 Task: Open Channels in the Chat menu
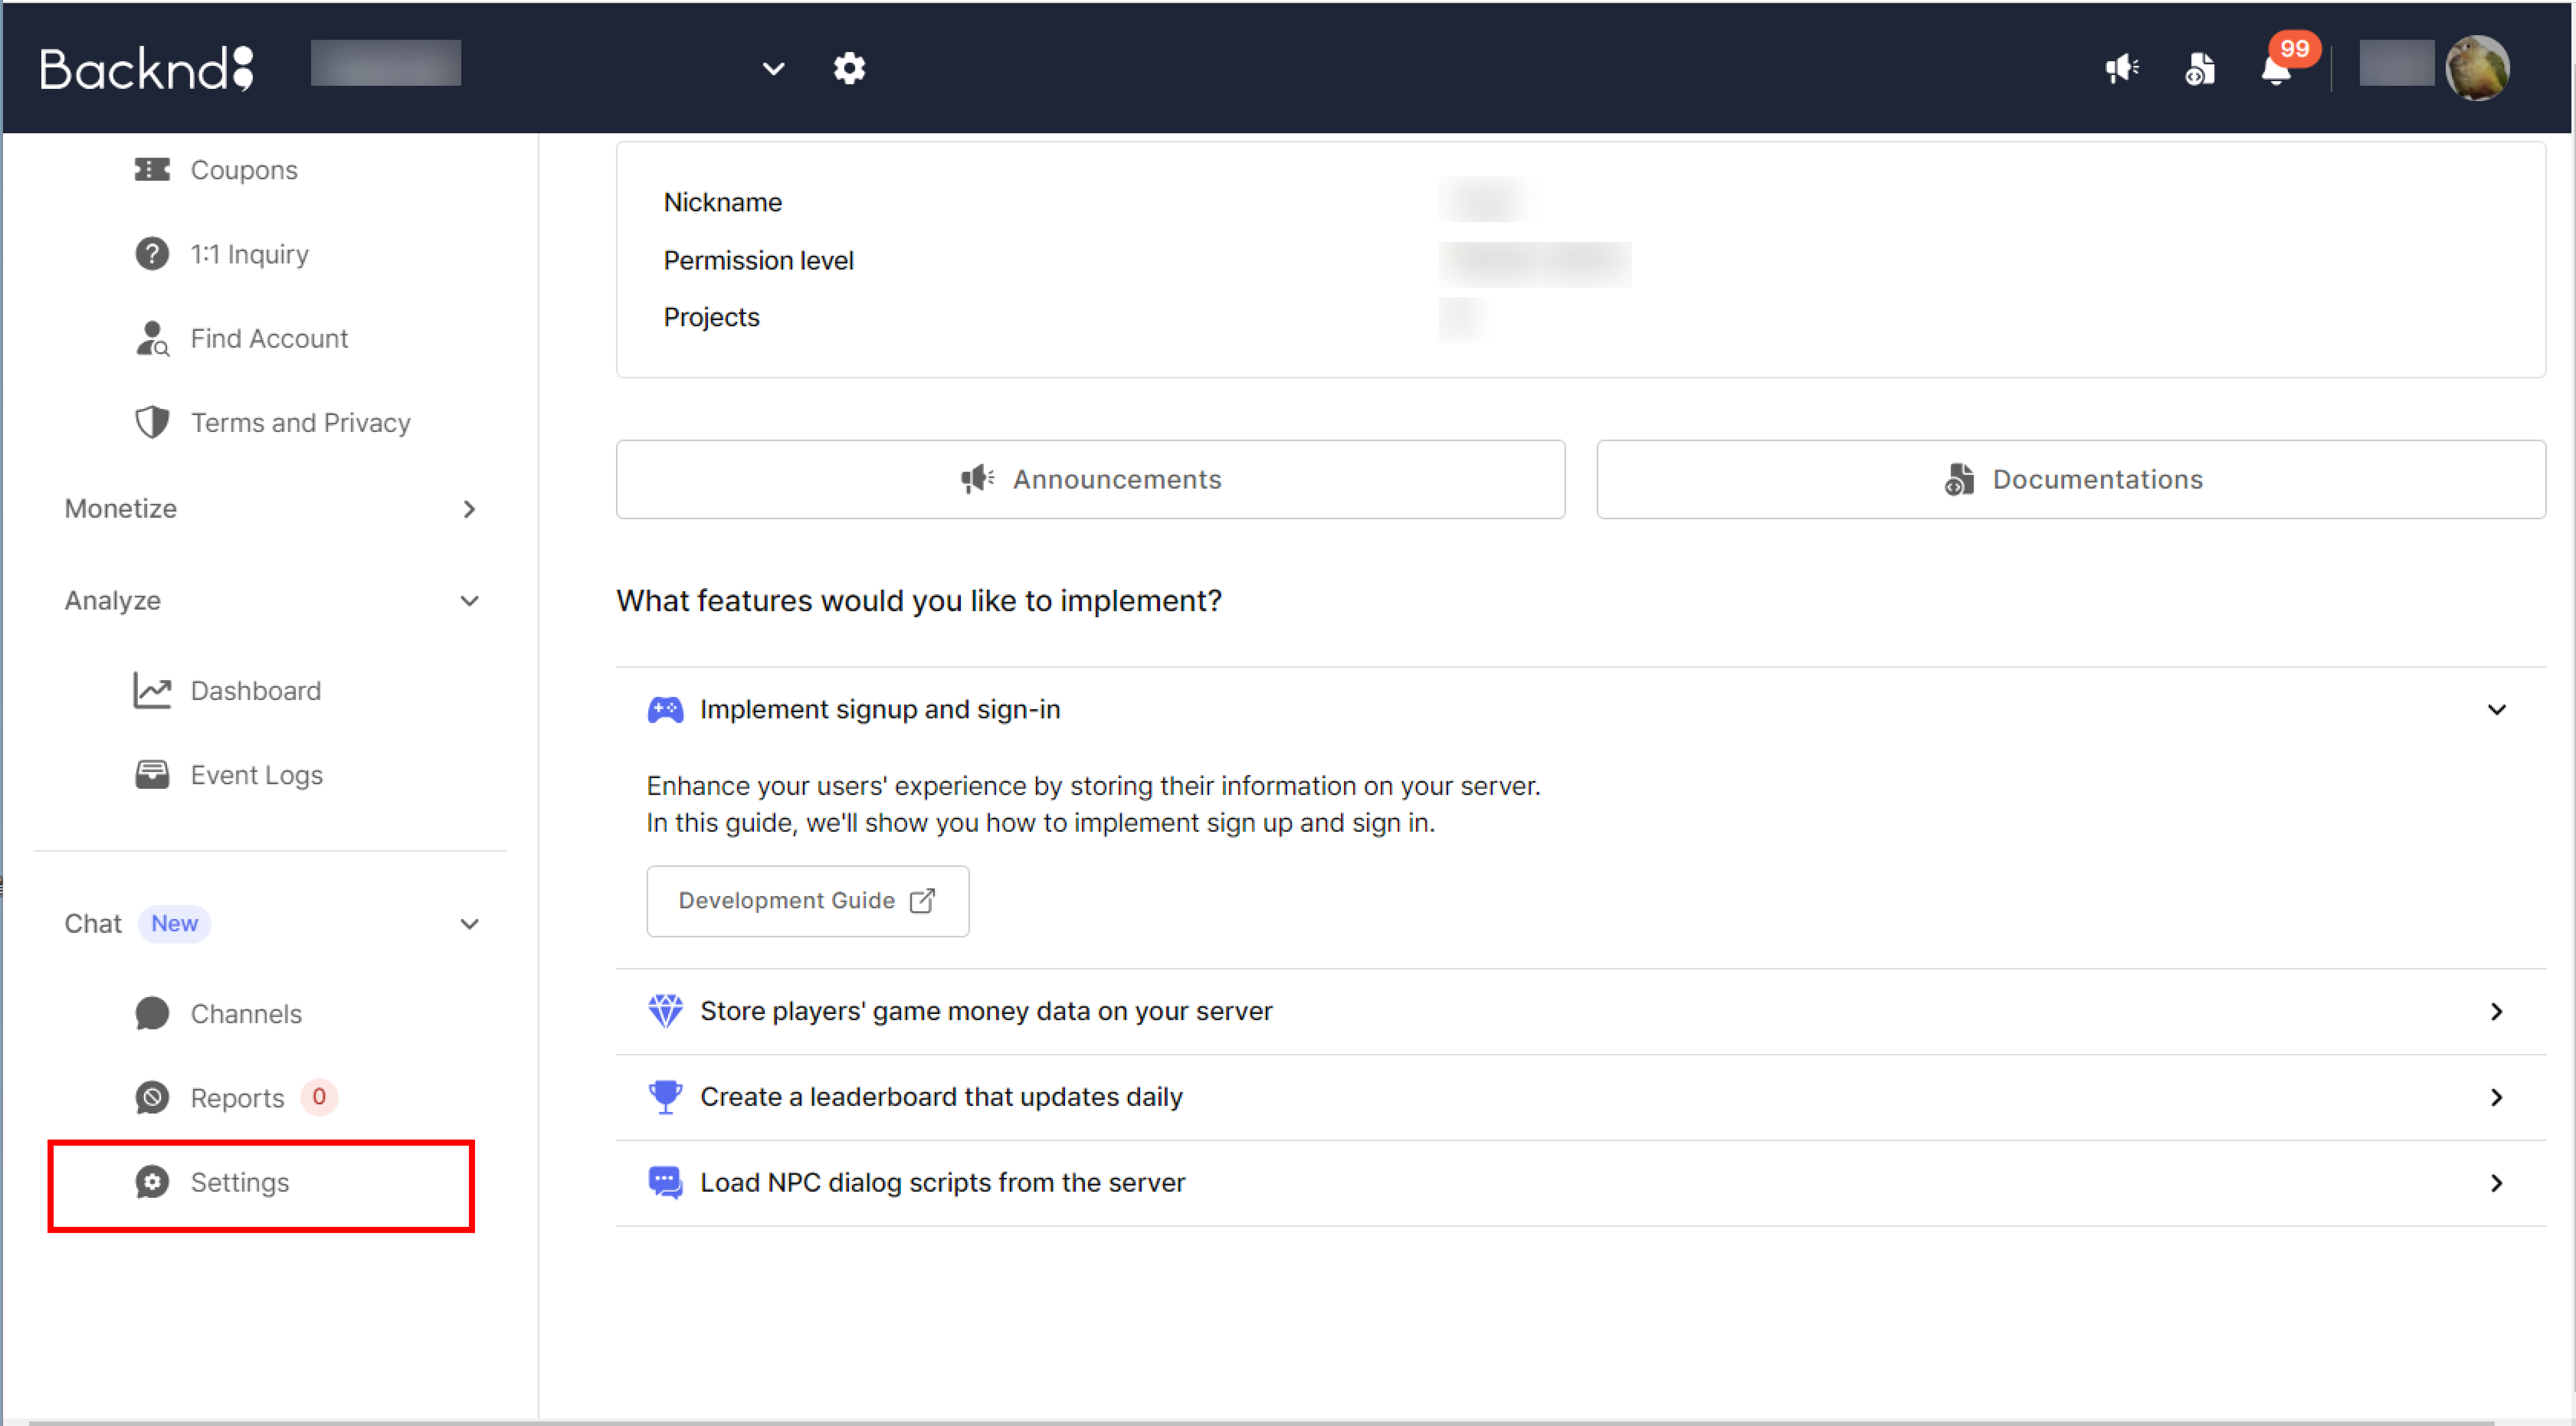point(246,1014)
